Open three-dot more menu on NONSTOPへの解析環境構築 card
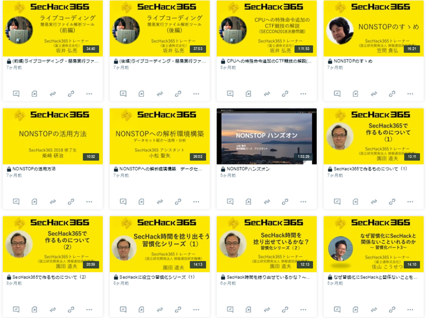Viewport: 426px width, 318px height. [x=196, y=201]
